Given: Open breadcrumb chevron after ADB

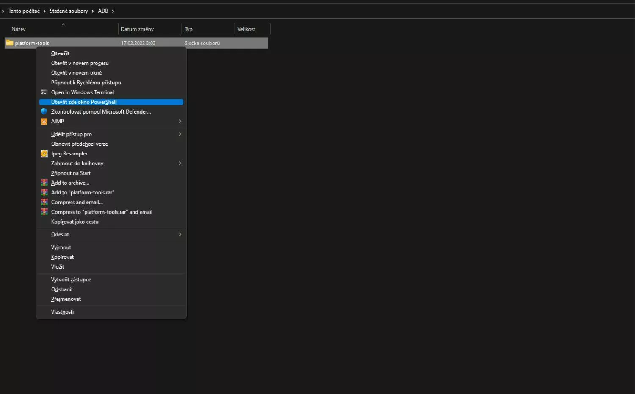Looking at the screenshot, I should pyautogui.click(x=113, y=11).
